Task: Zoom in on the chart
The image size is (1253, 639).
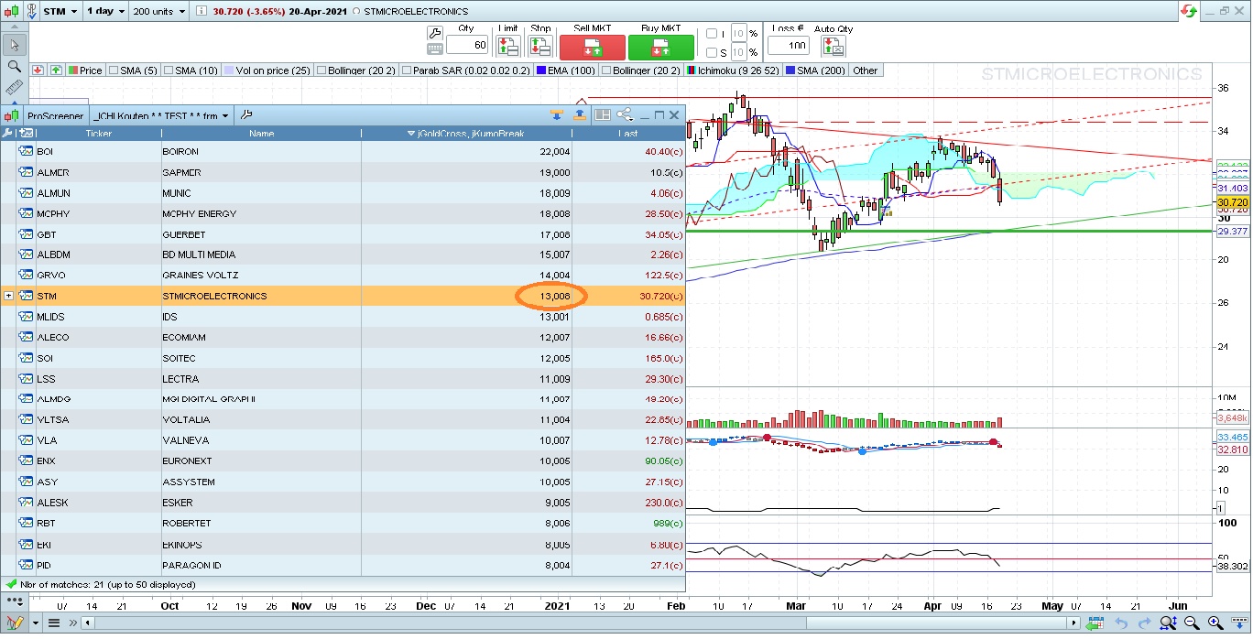Action: [x=1215, y=623]
